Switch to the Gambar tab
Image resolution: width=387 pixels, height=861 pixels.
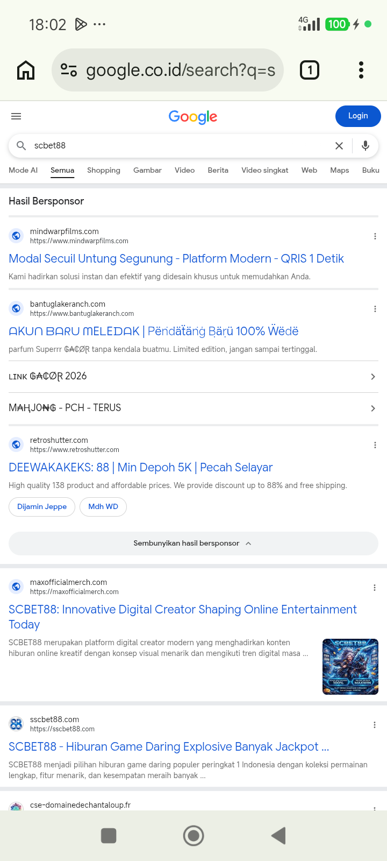[147, 170]
